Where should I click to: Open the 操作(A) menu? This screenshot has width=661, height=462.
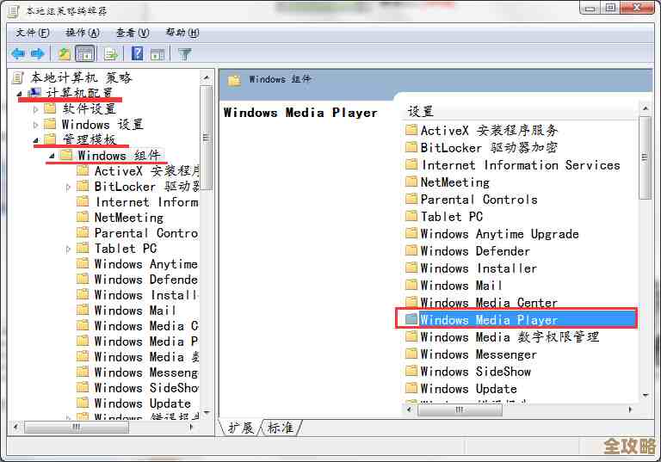tap(83, 33)
